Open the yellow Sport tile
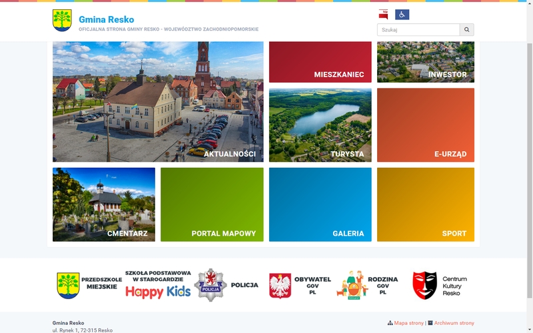Screen dimensions: 533x333 [x=426, y=204]
